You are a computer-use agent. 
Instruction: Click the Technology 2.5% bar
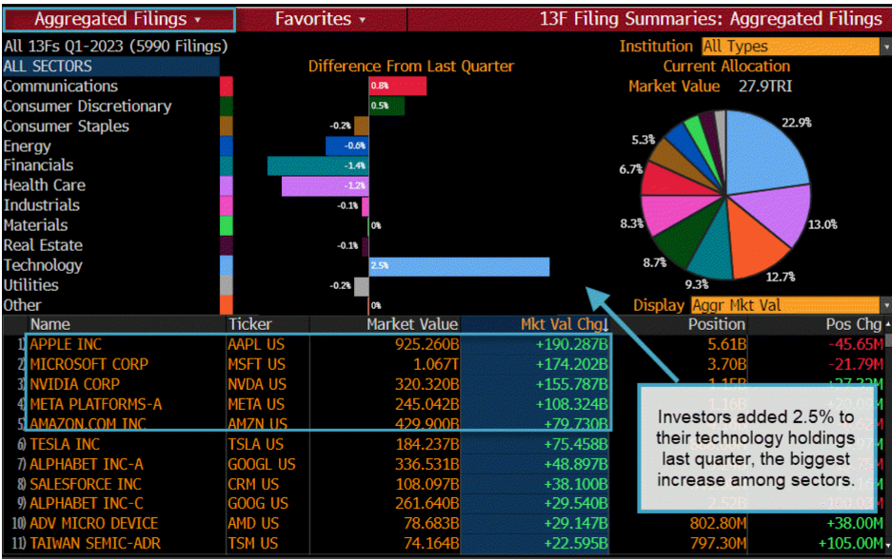(x=459, y=266)
